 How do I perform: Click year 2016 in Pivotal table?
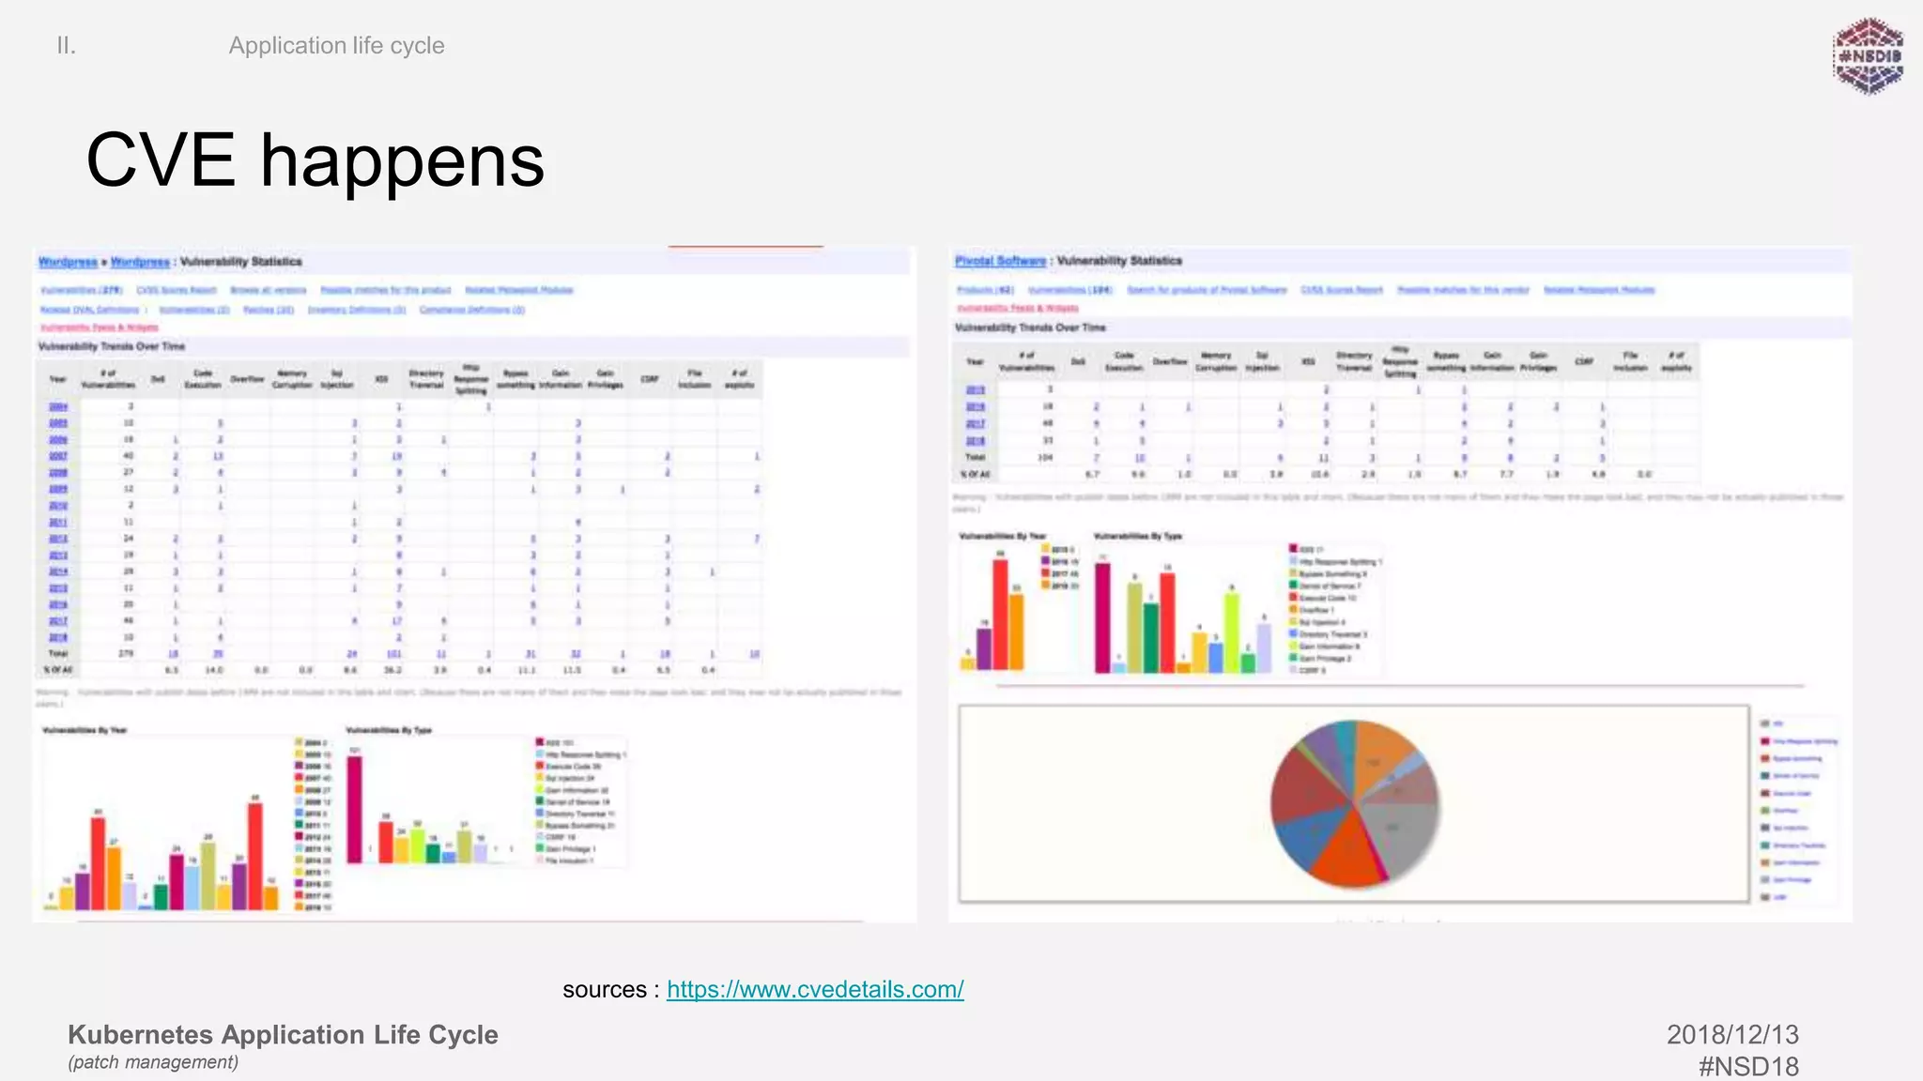coord(976,406)
